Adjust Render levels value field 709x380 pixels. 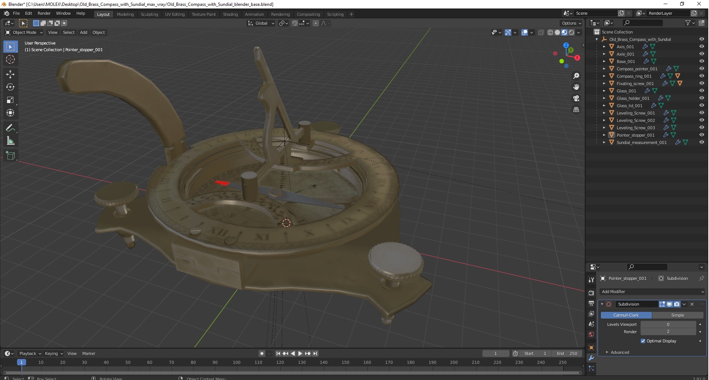[x=668, y=332]
